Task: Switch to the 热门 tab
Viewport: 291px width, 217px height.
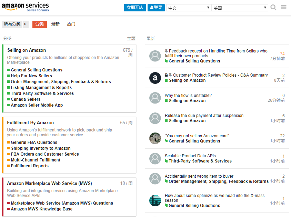Action: point(71,24)
